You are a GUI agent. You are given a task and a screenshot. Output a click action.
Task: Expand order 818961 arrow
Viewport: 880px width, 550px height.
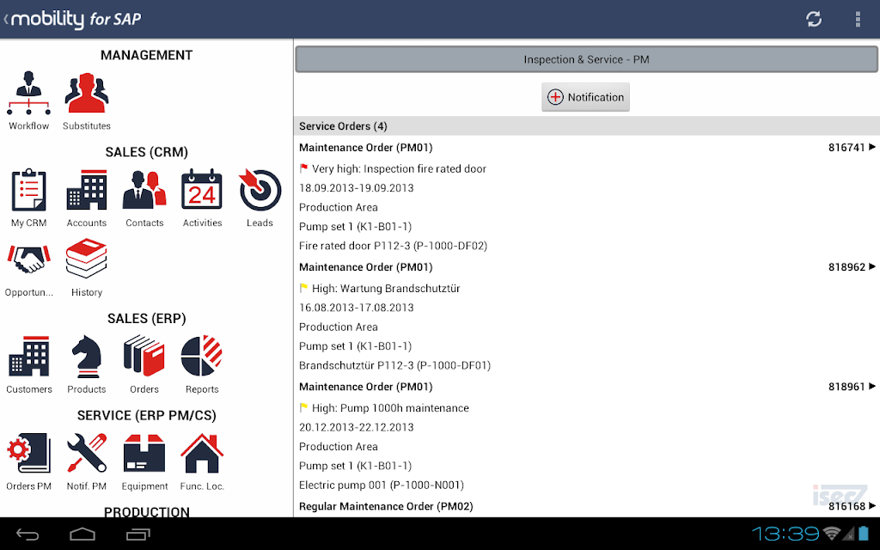[872, 386]
